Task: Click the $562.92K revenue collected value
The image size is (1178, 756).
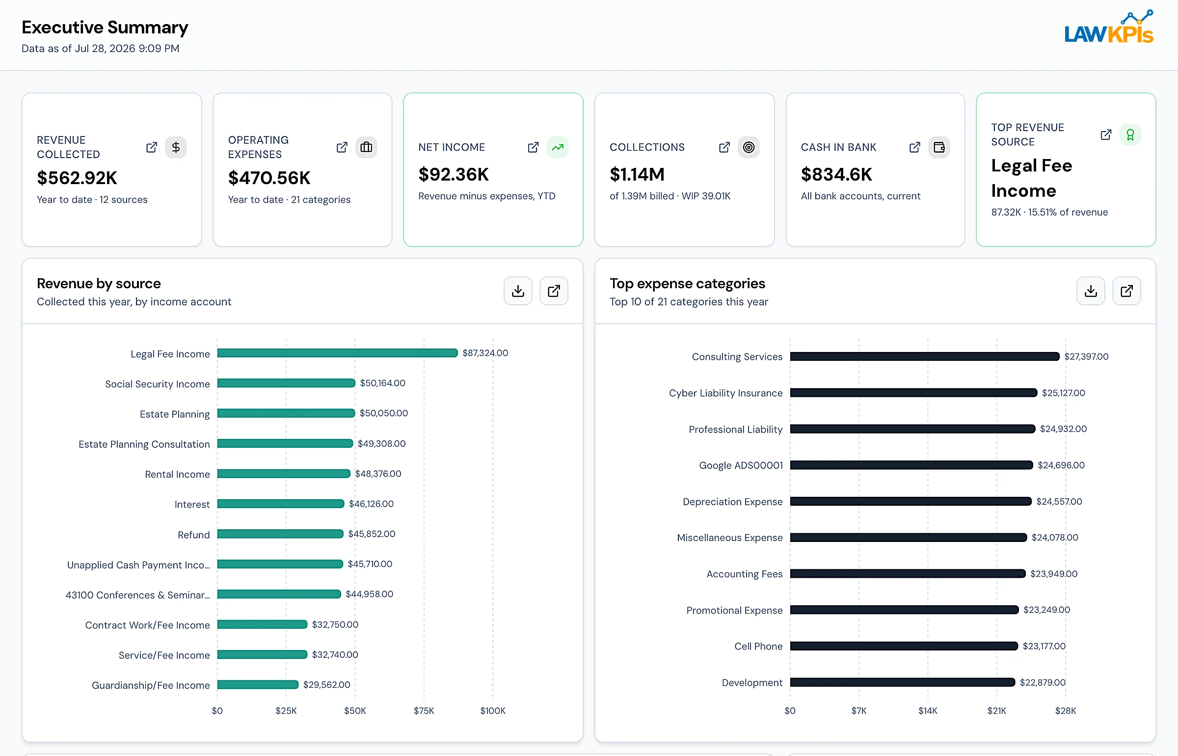Action: 77,178
